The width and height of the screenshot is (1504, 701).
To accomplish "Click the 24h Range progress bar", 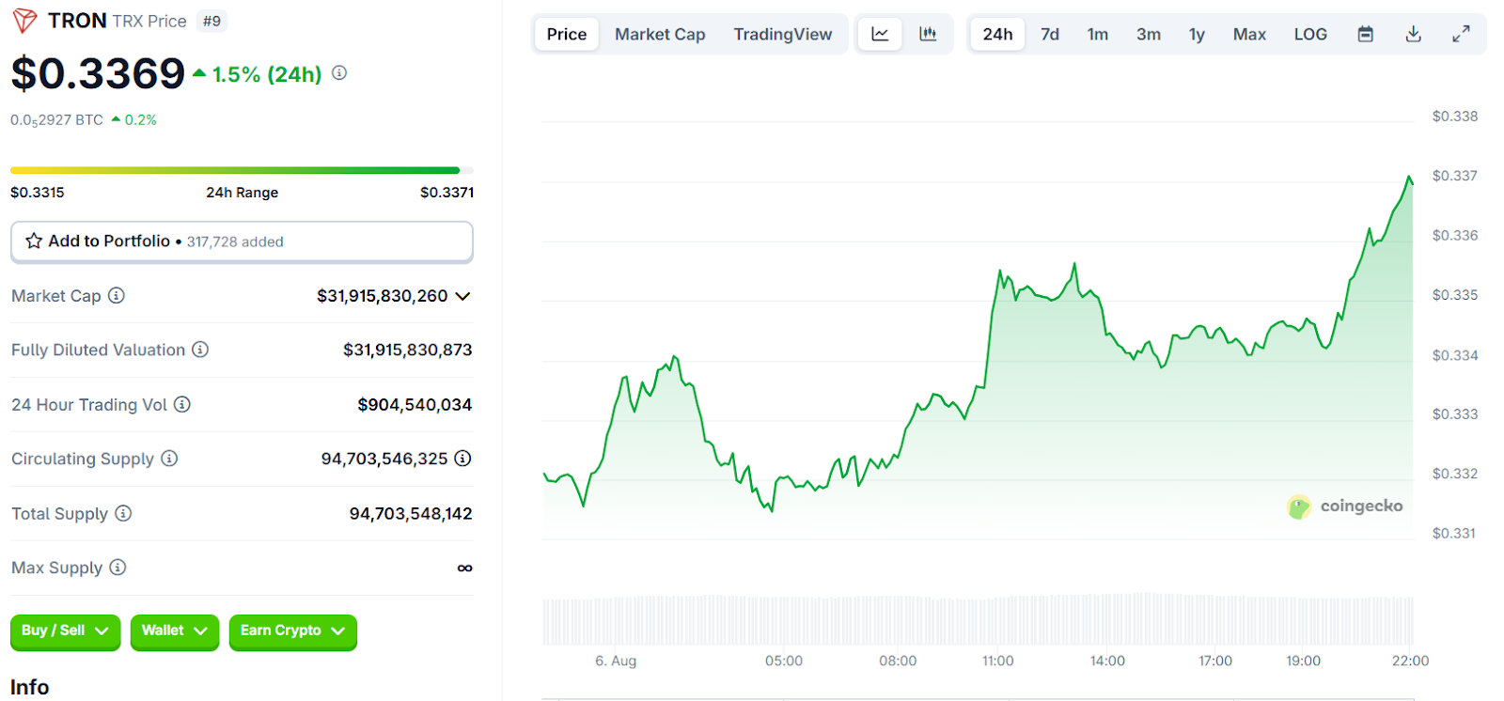I will point(242,170).
